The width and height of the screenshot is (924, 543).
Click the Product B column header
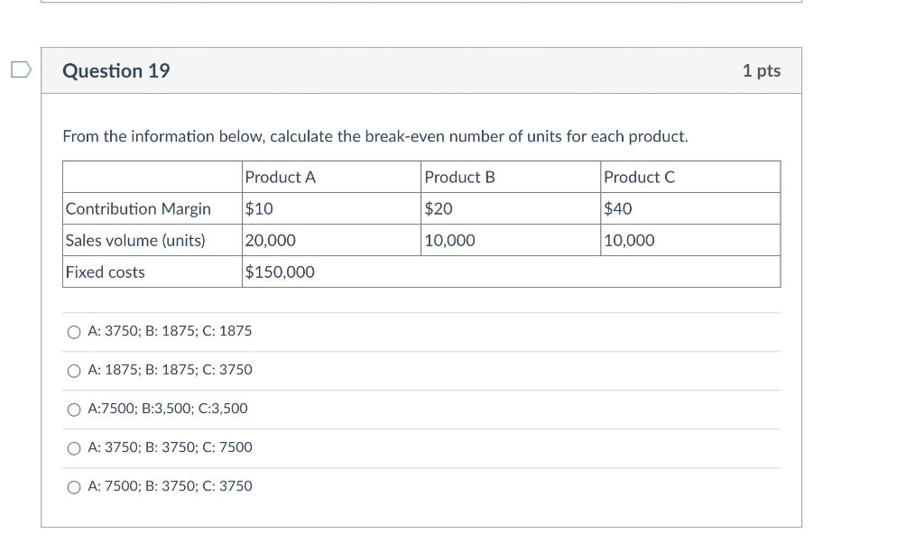[x=460, y=178]
